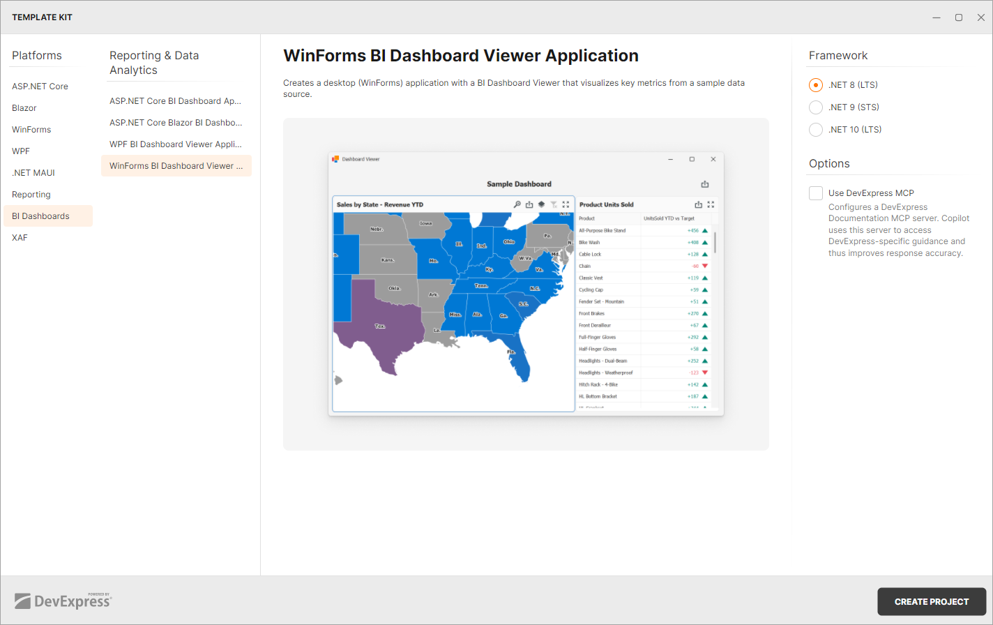The height and width of the screenshot is (625, 993).
Task: Choose the .NET 10 (LTS) framework
Action: pyautogui.click(x=816, y=129)
